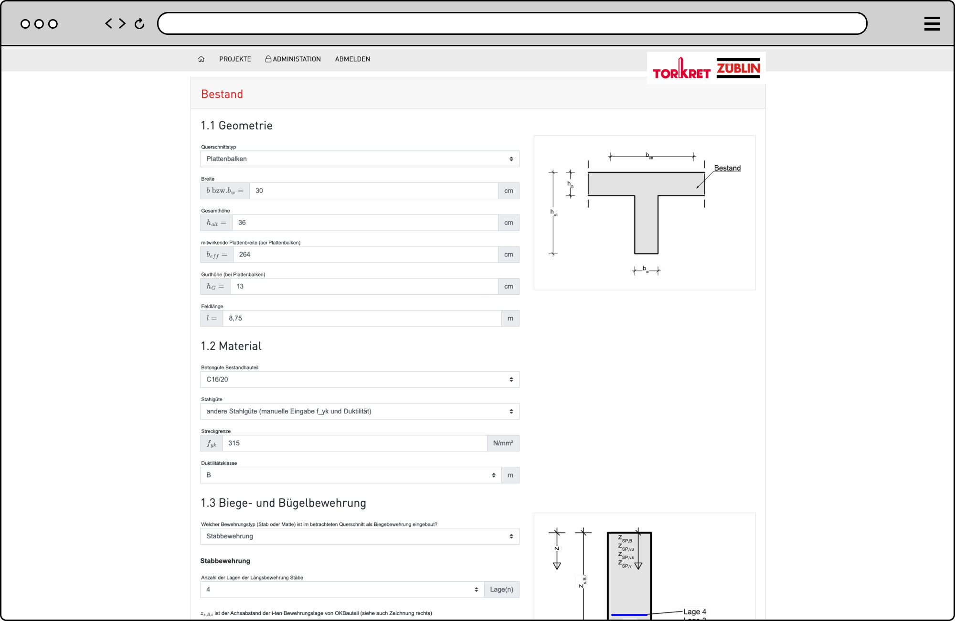Click the Bestand panel heading
This screenshot has height=621, width=955.
click(x=222, y=94)
